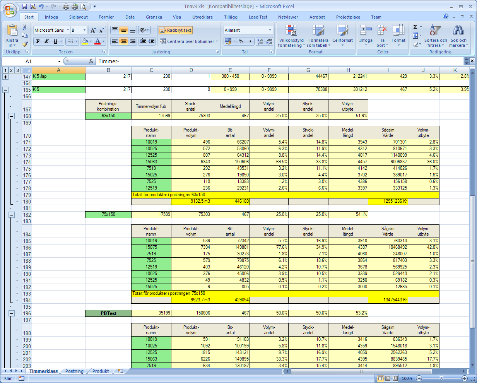Apply comma thousands separator style

(x=250, y=41)
